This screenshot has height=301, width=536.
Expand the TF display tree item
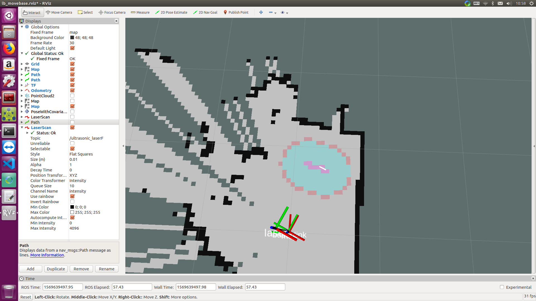(x=22, y=85)
